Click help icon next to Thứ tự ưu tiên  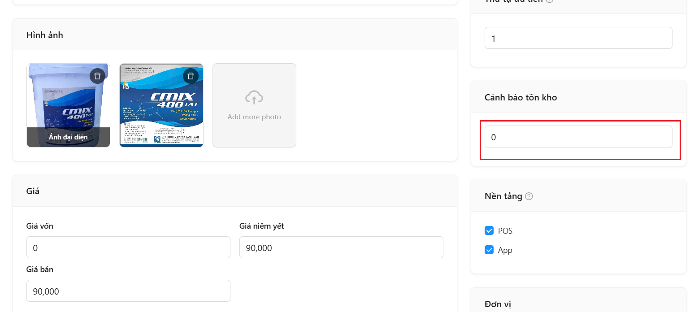tap(550, 0)
